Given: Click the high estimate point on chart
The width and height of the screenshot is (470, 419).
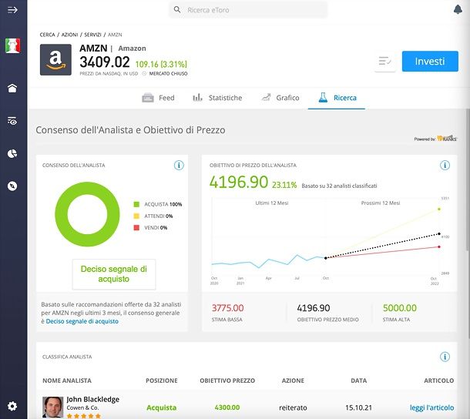Looking at the screenshot, I should (x=439, y=209).
